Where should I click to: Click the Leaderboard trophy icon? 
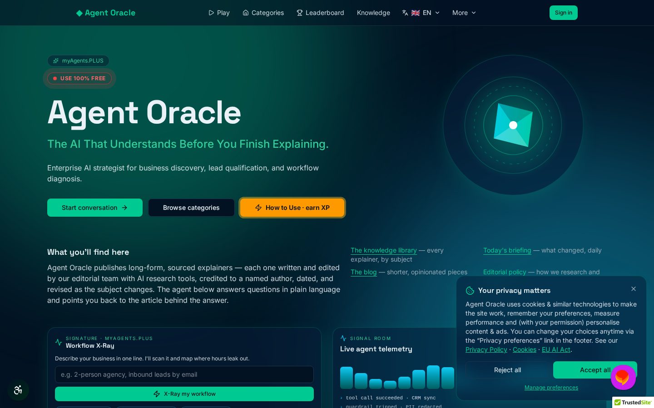tap(300, 13)
